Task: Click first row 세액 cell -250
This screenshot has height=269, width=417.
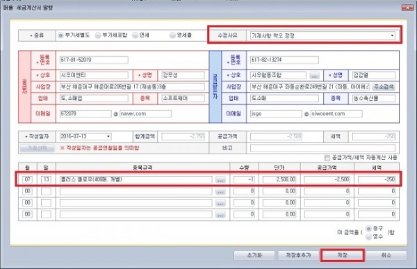Action: point(377,179)
